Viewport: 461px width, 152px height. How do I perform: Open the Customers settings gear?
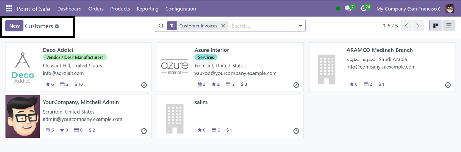(57, 26)
